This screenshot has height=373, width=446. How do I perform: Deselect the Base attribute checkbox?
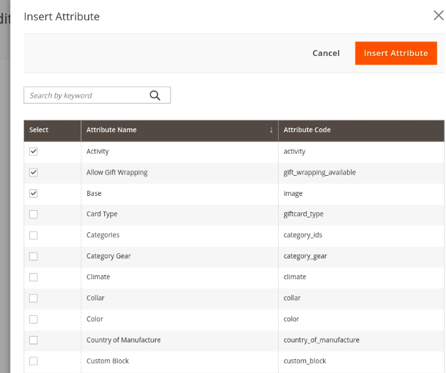tap(34, 193)
